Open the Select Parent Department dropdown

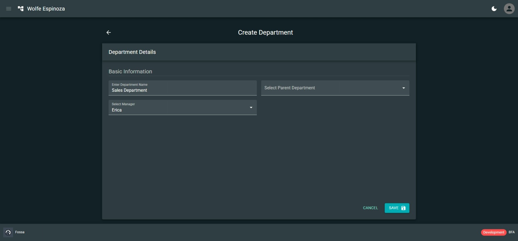point(335,88)
